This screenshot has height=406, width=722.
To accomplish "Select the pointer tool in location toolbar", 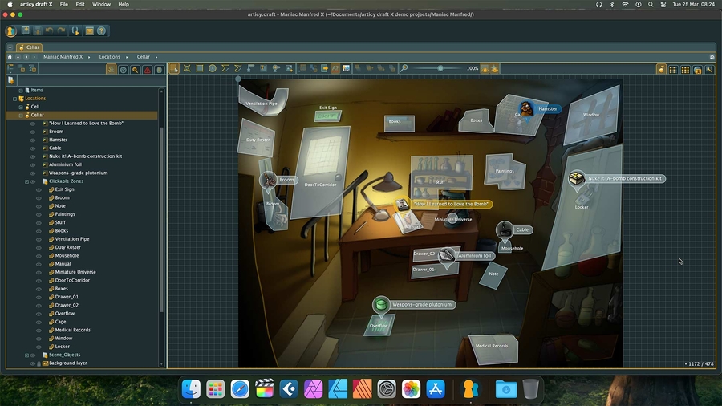I will point(174,69).
